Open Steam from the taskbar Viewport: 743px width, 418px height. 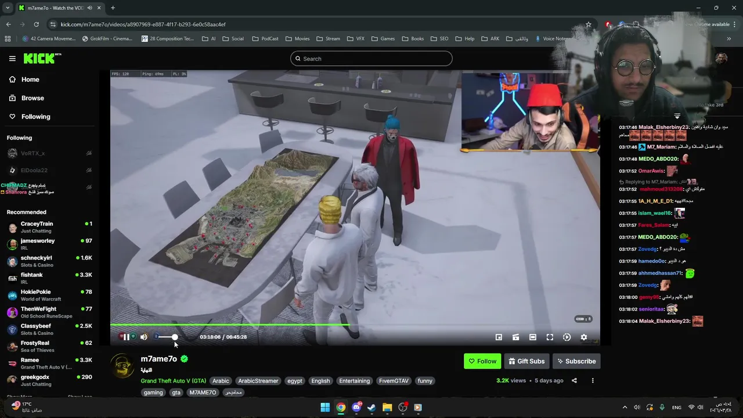click(371, 407)
